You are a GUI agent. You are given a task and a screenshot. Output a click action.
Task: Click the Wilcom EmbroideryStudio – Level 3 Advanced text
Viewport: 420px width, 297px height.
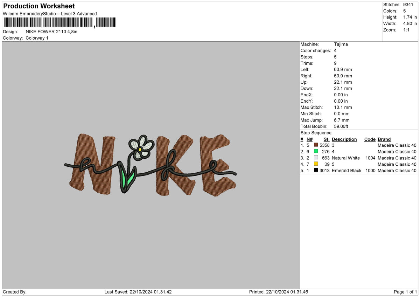click(x=50, y=14)
